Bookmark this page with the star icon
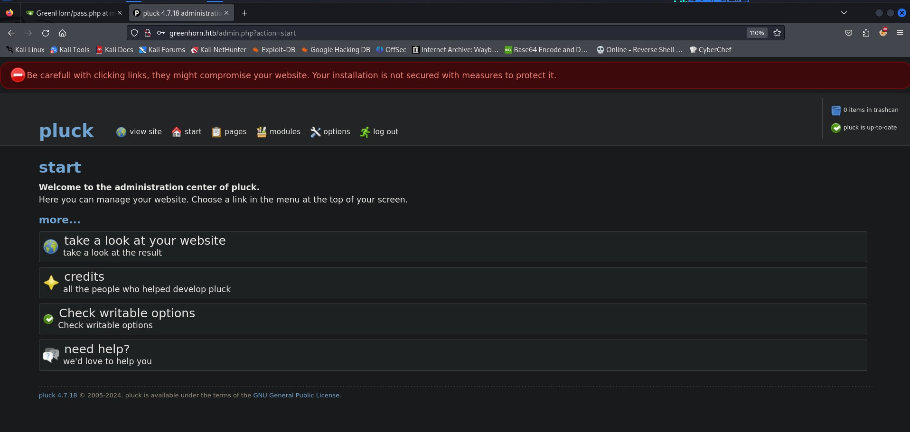This screenshot has height=432, width=910. [777, 33]
